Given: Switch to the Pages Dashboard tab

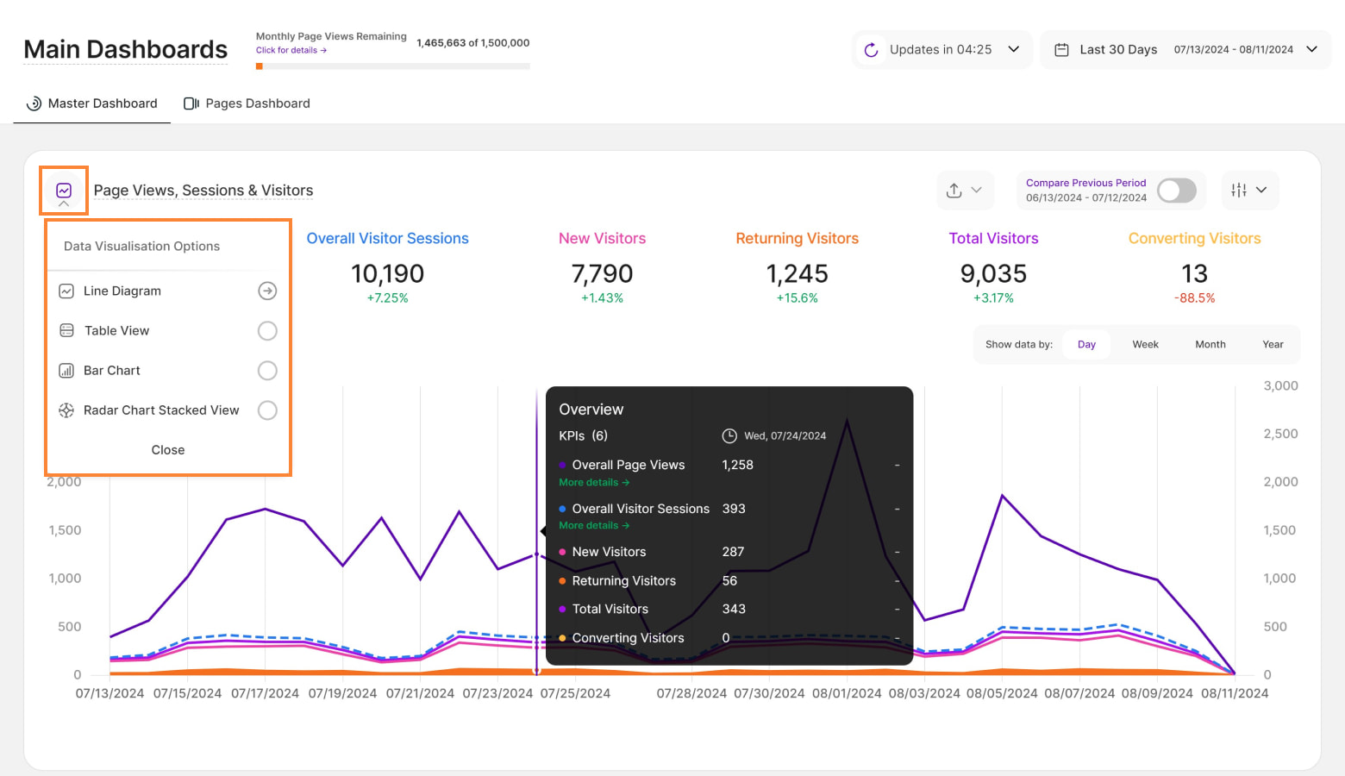Looking at the screenshot, I should 247,103.
